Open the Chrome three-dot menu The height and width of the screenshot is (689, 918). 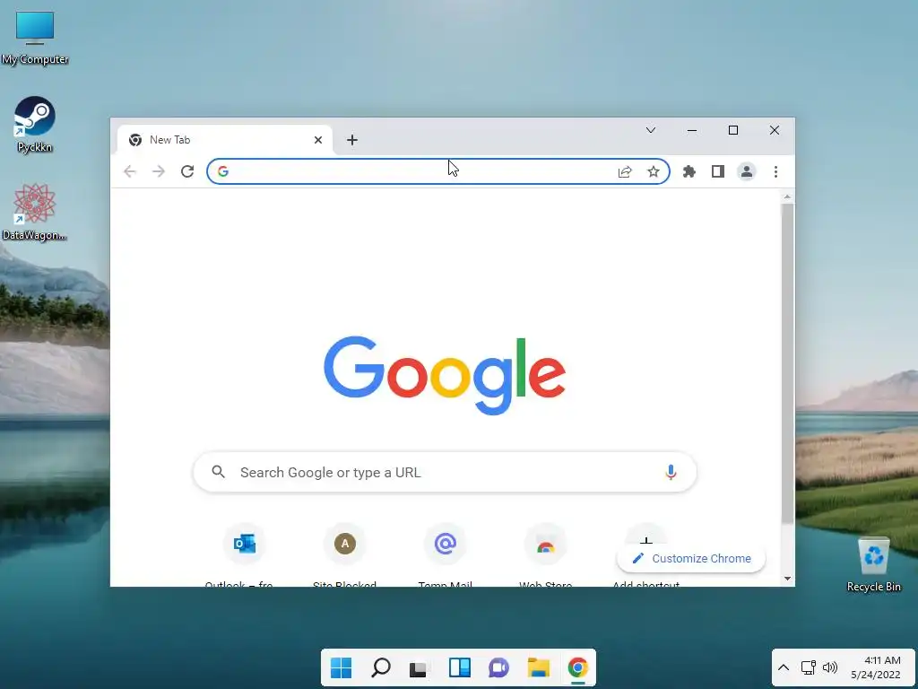tap(775, 171)
